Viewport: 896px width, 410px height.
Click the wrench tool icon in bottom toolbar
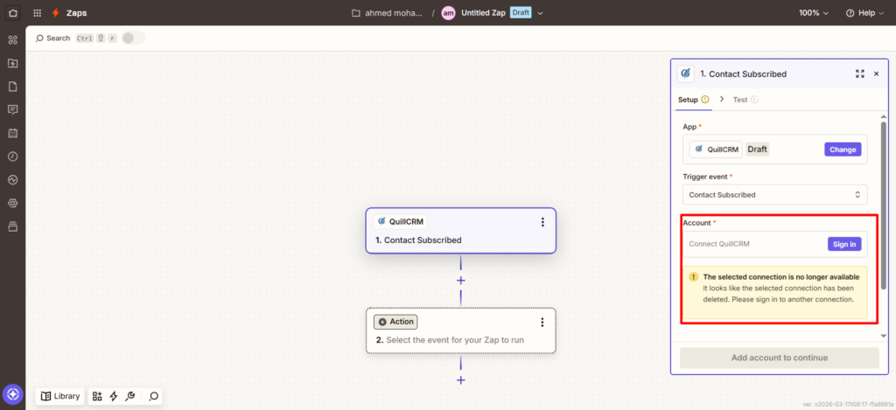[x=129, y=396]
